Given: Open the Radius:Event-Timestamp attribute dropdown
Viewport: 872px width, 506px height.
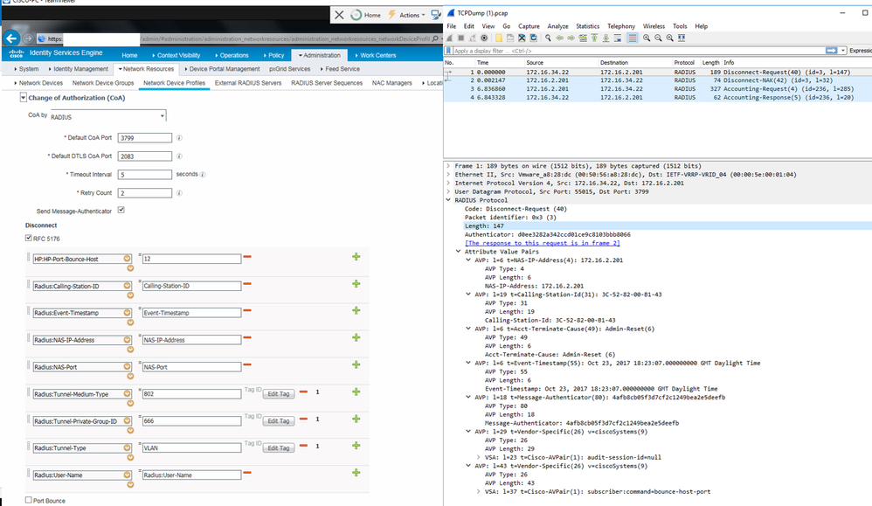Looking at the screenshot, I should point(128,313).
